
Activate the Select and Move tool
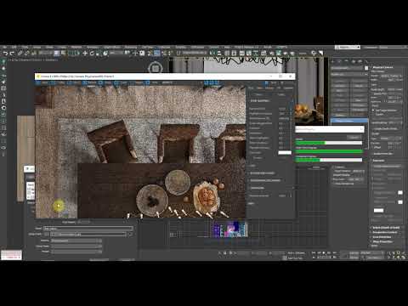[x=85, y=53]
